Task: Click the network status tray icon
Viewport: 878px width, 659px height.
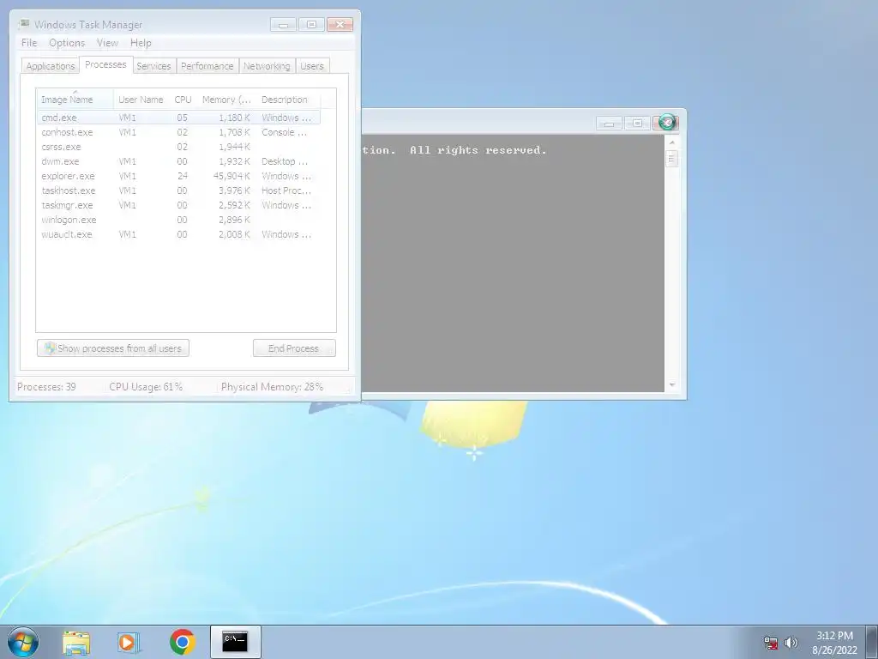Action: pos(771,643)
